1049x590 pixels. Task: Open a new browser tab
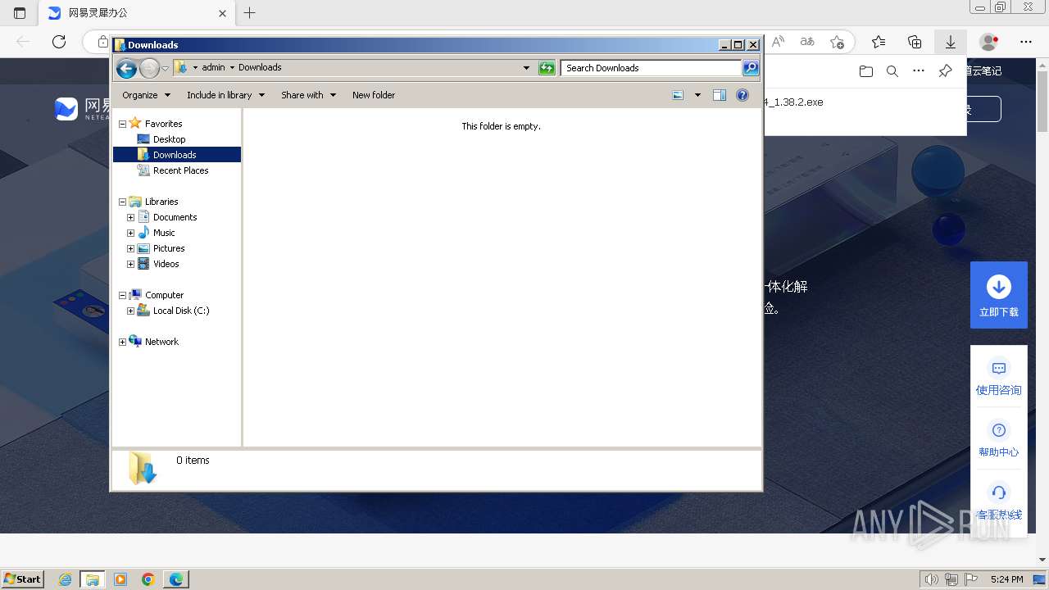[250, 13]
